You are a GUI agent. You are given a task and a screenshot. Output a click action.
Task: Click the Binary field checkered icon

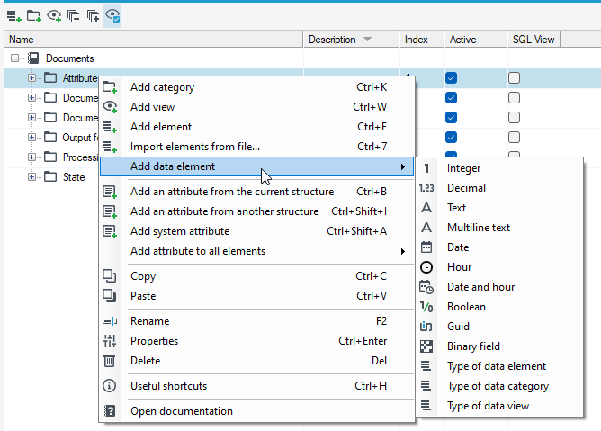point(426,346)
